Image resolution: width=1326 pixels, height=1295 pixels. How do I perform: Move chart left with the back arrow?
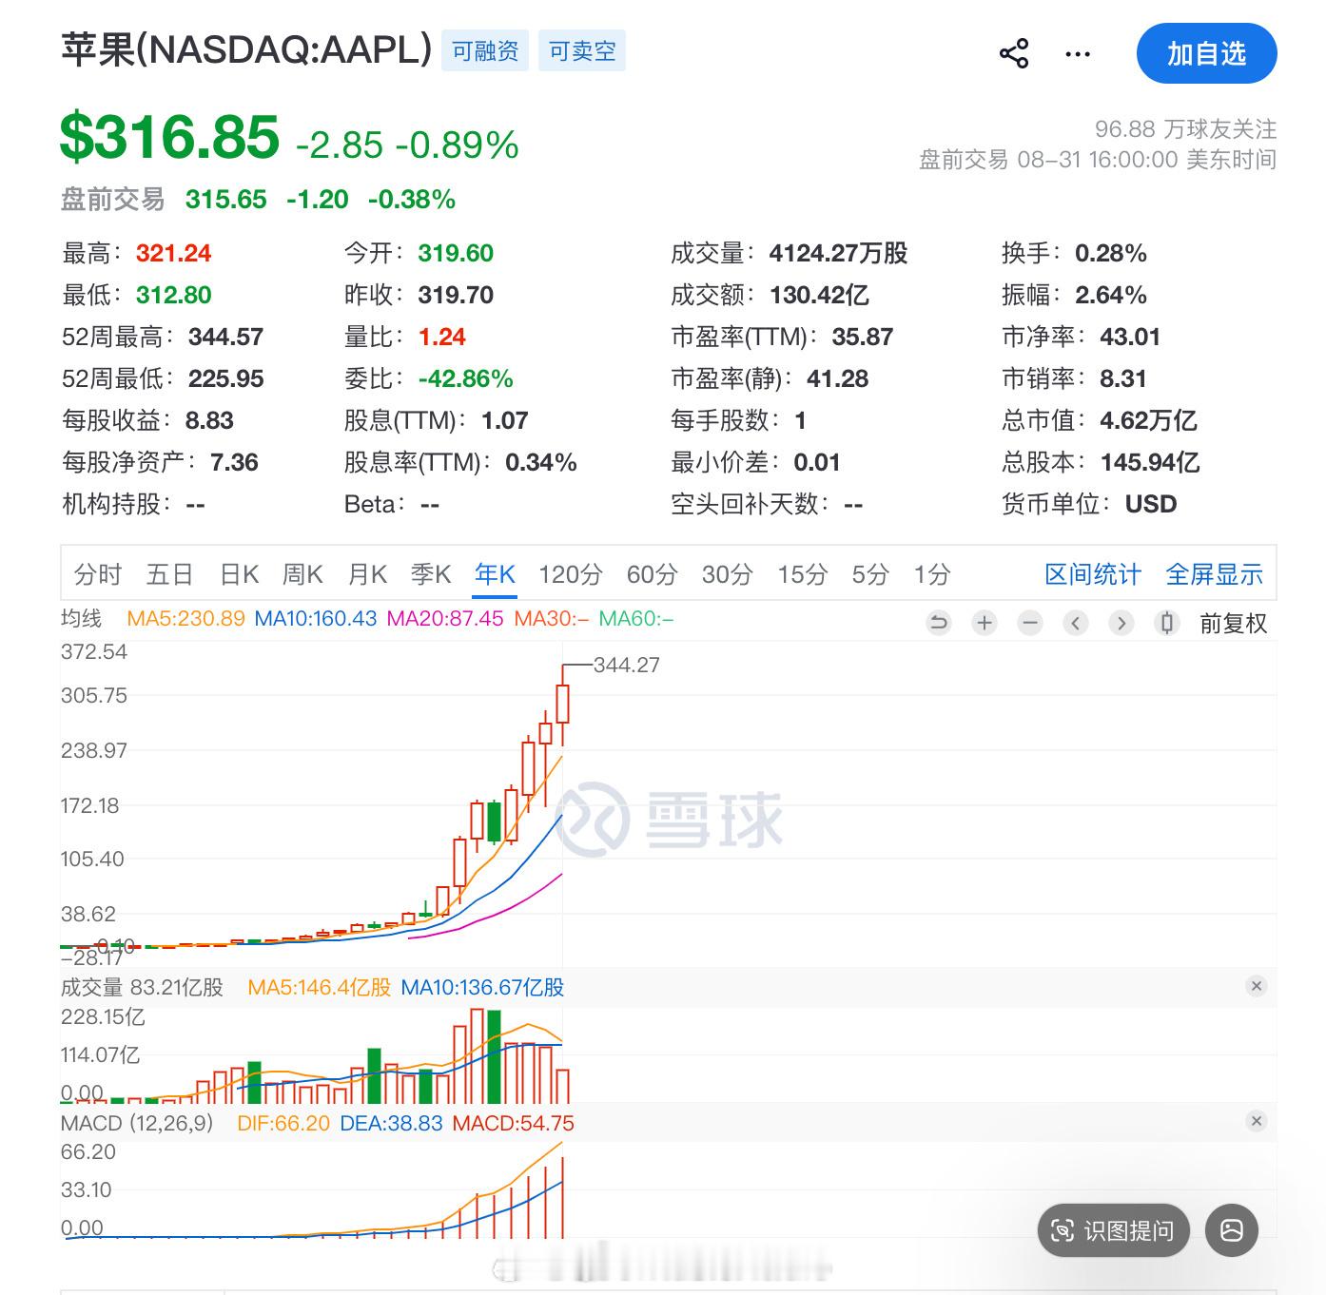[1076, 623]
